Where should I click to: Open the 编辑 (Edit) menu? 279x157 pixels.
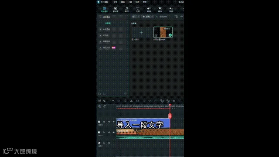(x=123, y=2)
